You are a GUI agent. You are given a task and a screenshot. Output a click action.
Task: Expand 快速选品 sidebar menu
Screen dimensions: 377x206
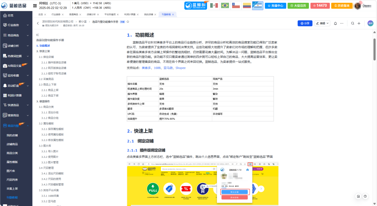(16, 105)
